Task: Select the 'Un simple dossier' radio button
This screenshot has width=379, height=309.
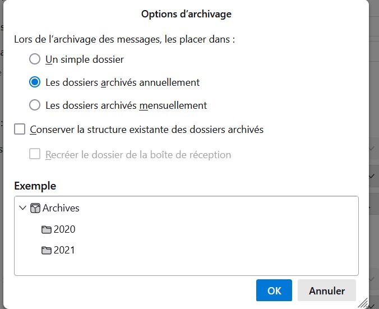Action: [x=35, y=59]
